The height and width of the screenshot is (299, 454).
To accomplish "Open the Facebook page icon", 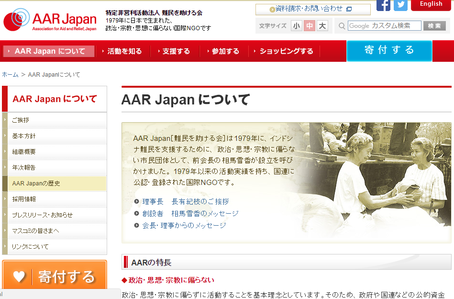I will tap(383, 5).
